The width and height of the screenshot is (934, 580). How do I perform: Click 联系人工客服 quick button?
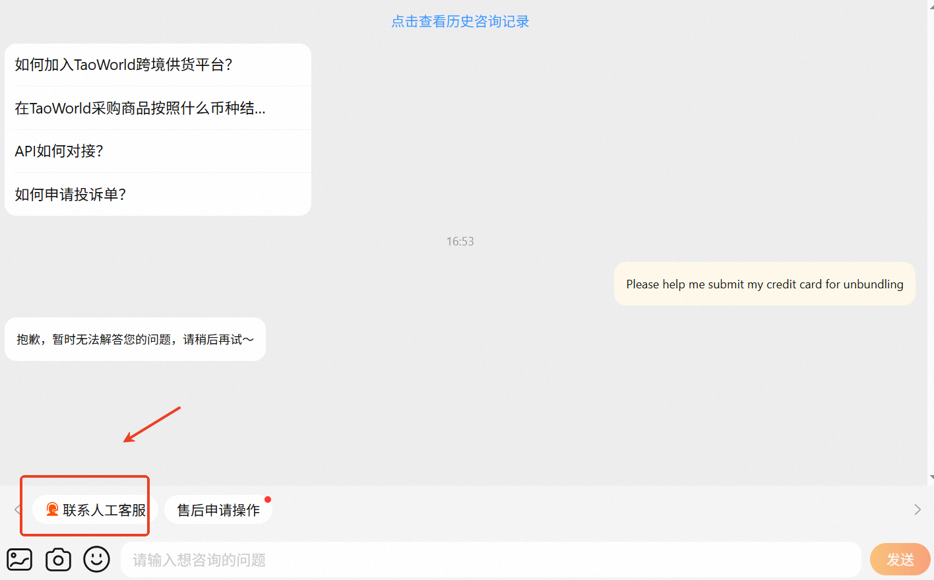[96, 509]
